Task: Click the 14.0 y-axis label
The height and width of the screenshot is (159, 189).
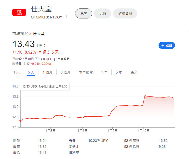Action: pyautogui.click(x=15, y=86)
